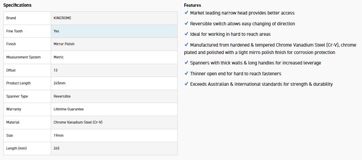Click the Measurement System label
The height and width of the screenshot is (160, 362).
click(23, 57)
